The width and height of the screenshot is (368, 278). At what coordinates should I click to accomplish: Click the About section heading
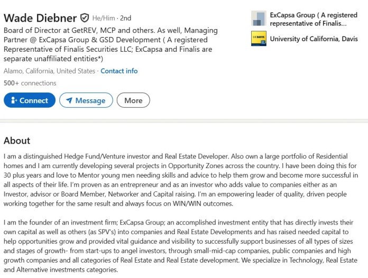17,141
